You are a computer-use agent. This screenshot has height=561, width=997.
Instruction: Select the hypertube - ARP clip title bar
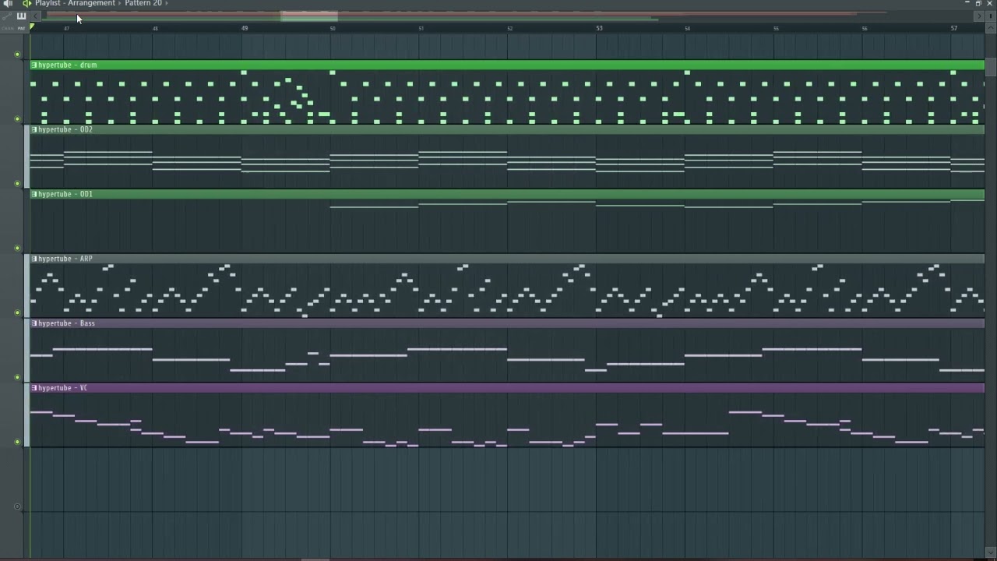point(507,259)
